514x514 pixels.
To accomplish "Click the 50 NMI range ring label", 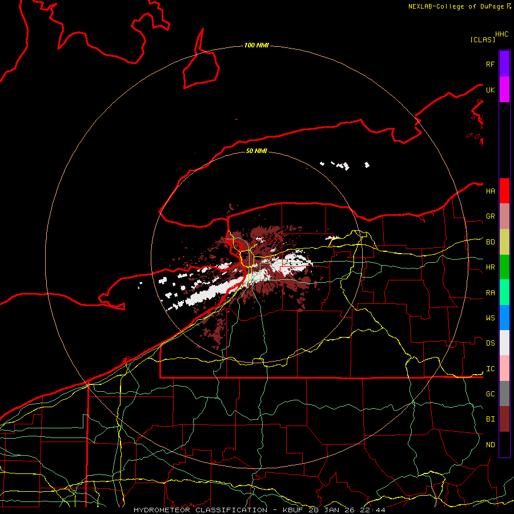I will [256, 151].
